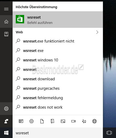Run the wsreset command best match
The image size is (116, 138).
click(x=58, y=20)
